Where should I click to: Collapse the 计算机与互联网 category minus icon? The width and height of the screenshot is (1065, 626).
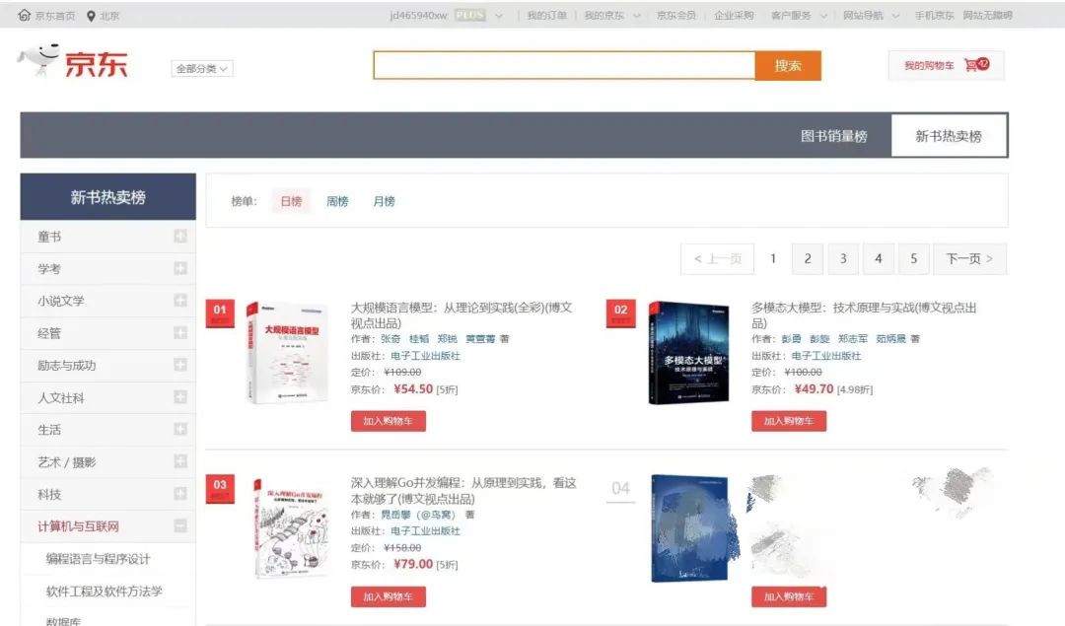[x=180, y=525]
